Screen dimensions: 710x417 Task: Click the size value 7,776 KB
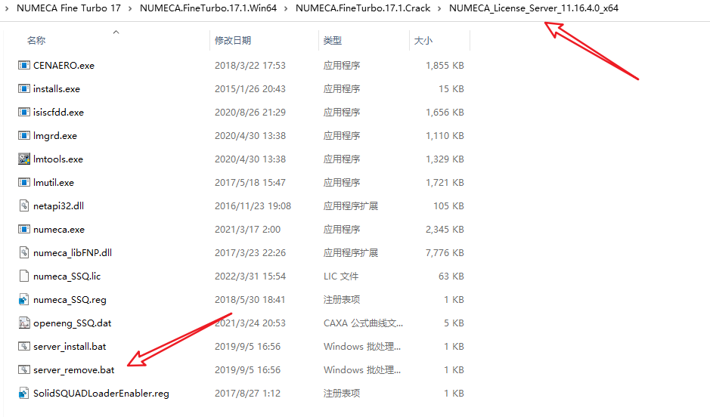pyautogui.click(x=445, y=253)
